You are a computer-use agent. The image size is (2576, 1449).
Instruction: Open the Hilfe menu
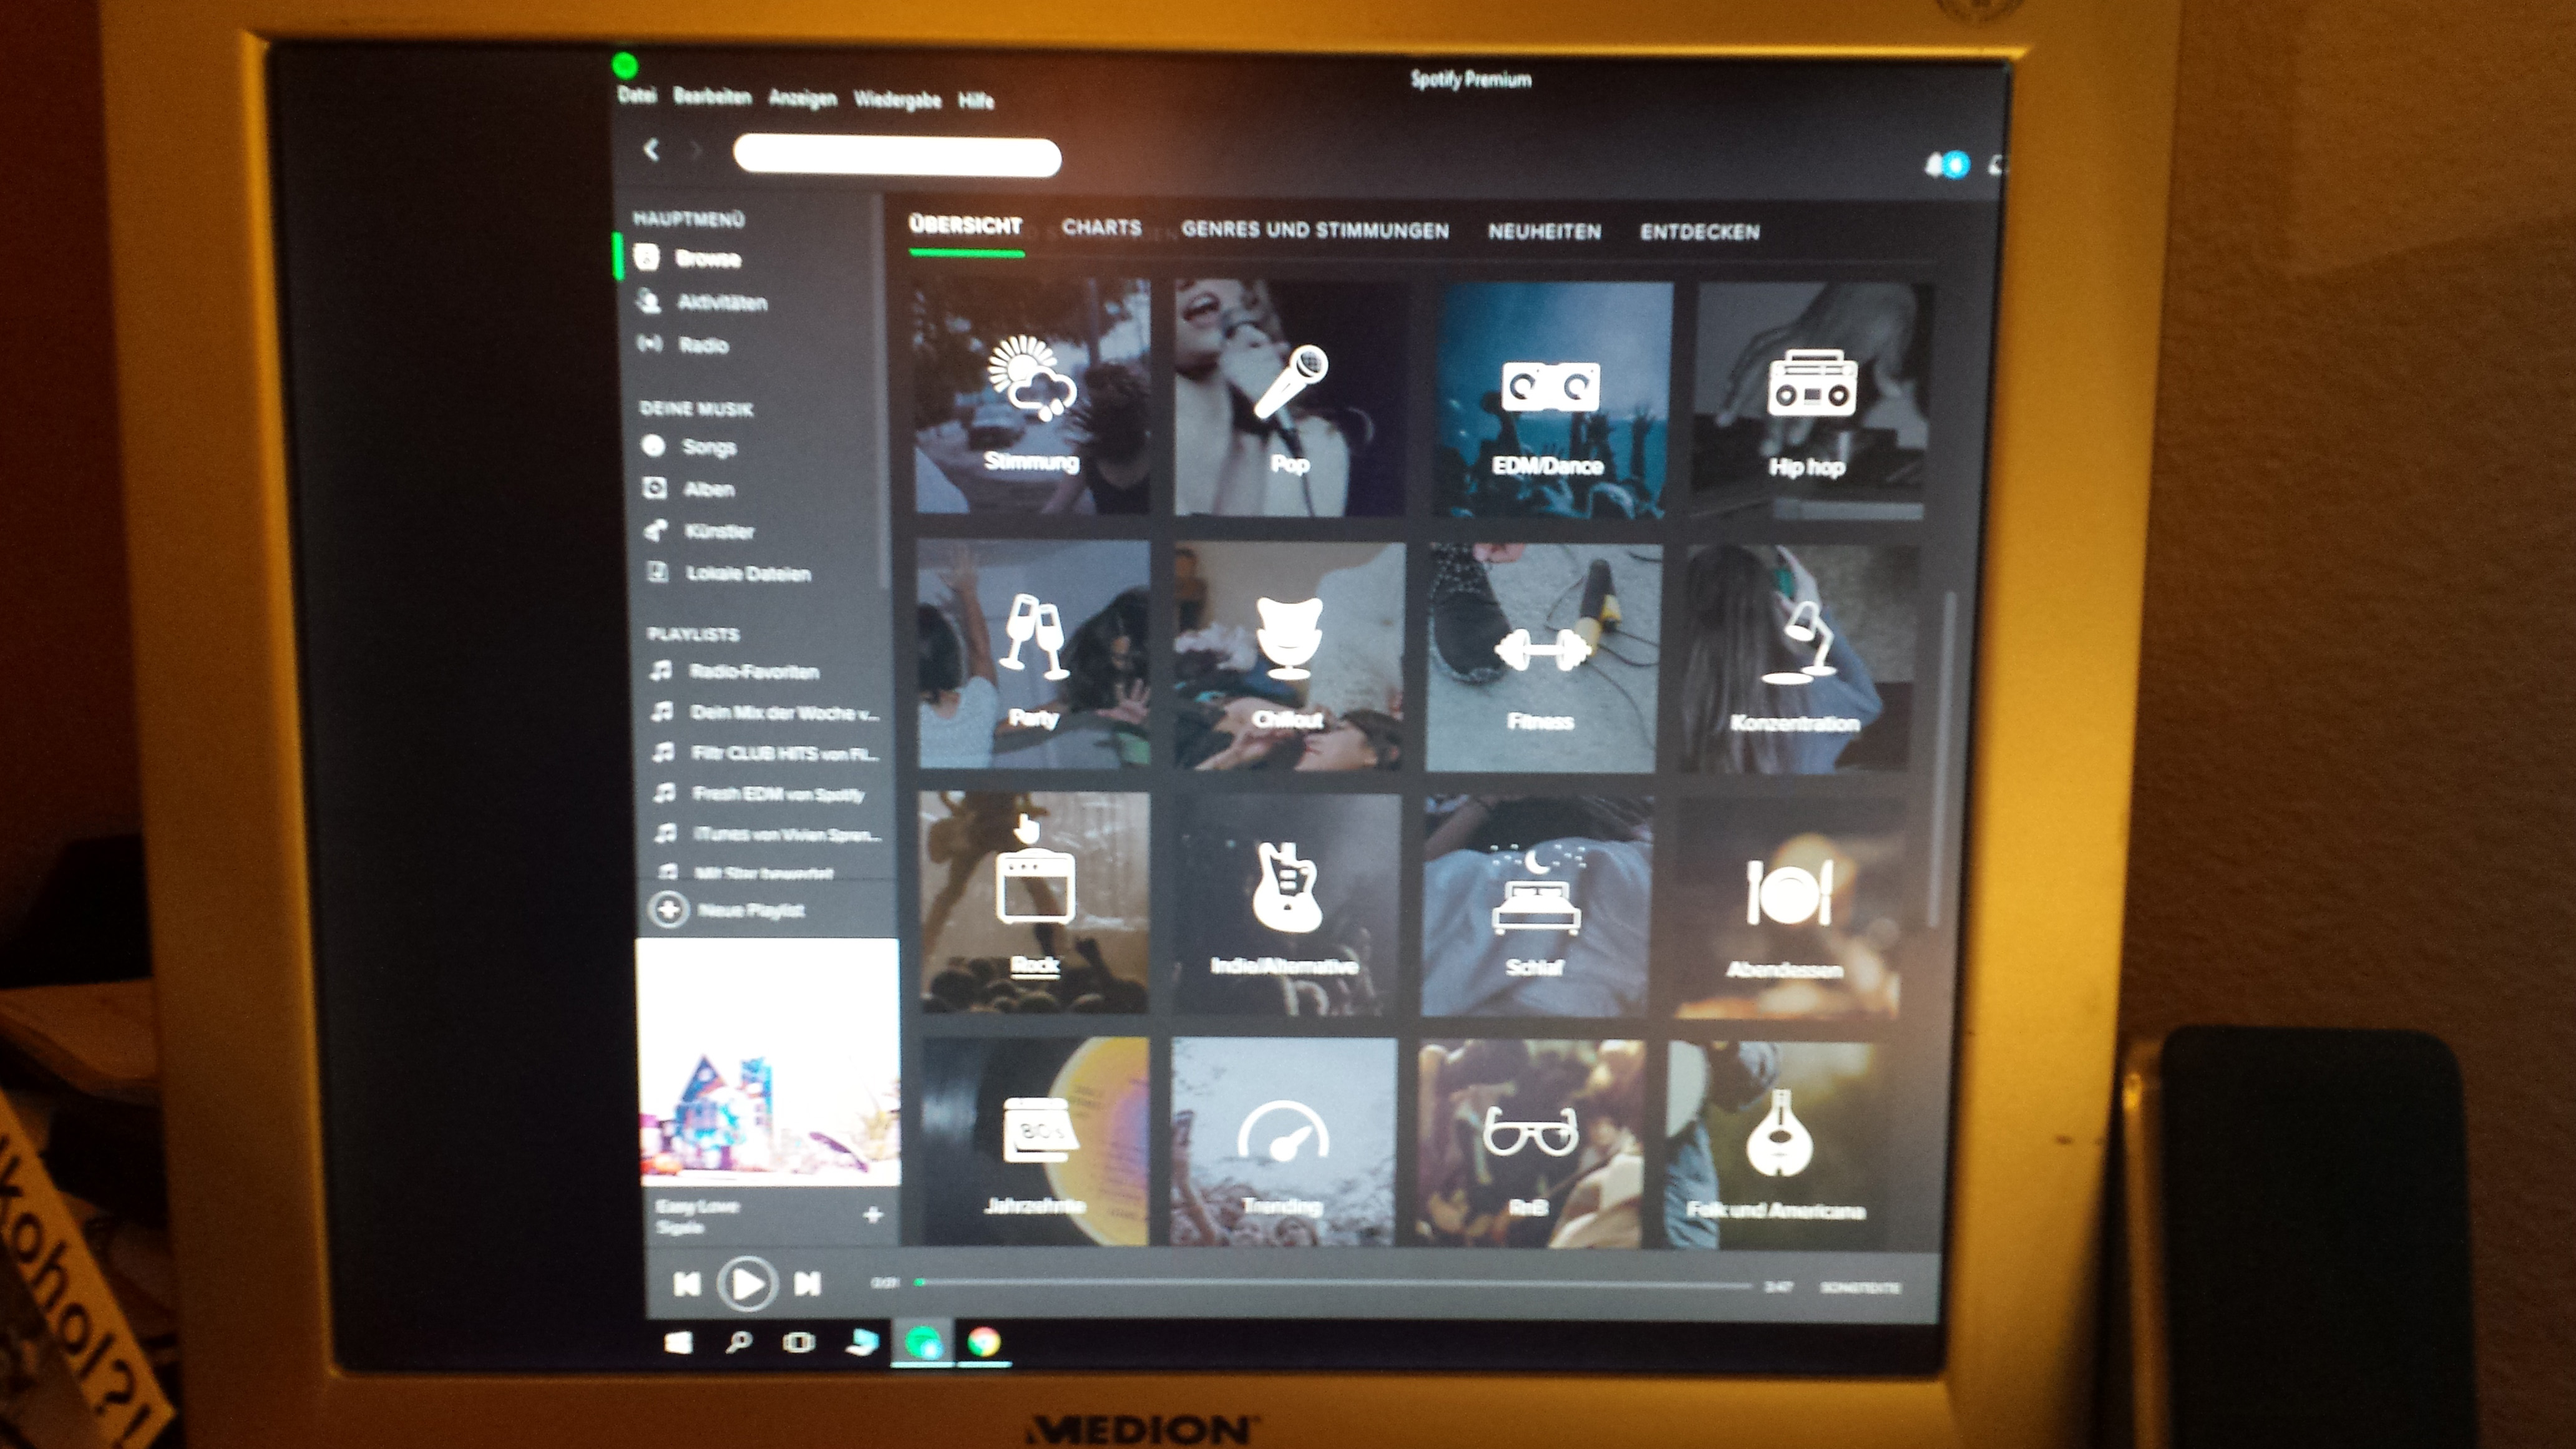[976, 100]
